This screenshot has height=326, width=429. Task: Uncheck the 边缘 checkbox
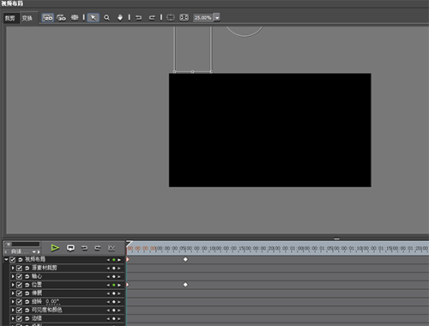pos(19,318)
